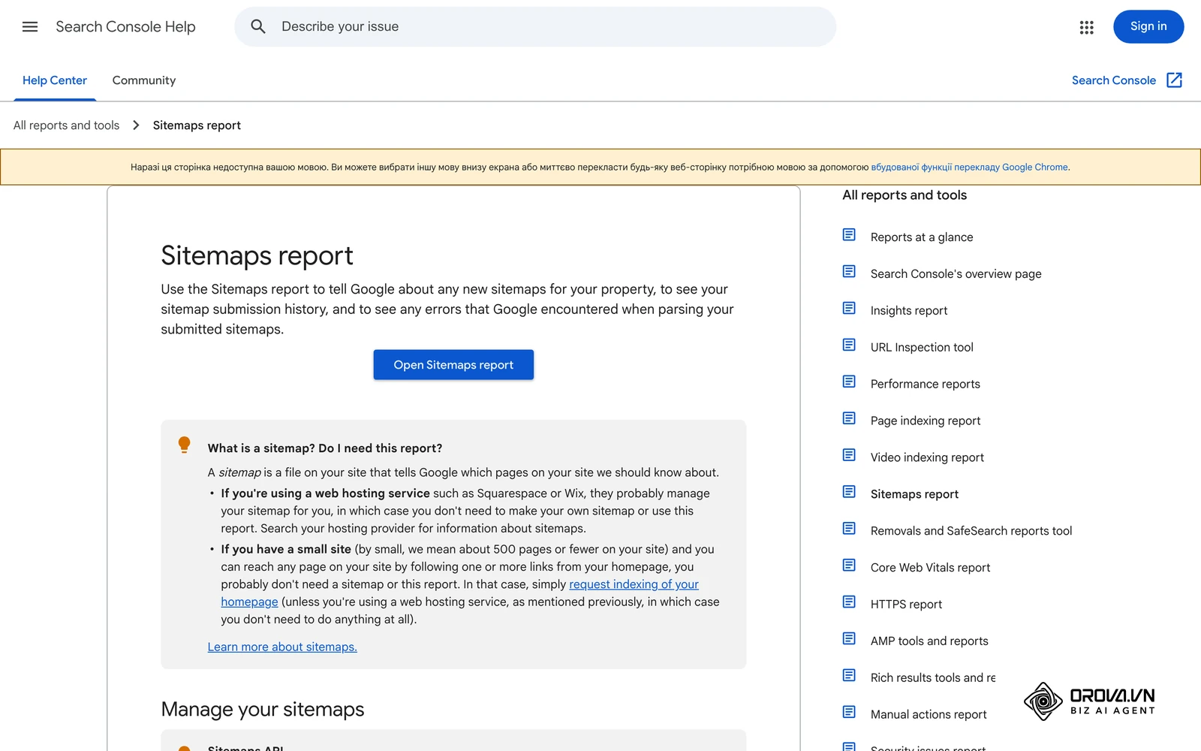Open the Core Web Vitals report article
The image size is (1201, 751).
pos(930,569)
